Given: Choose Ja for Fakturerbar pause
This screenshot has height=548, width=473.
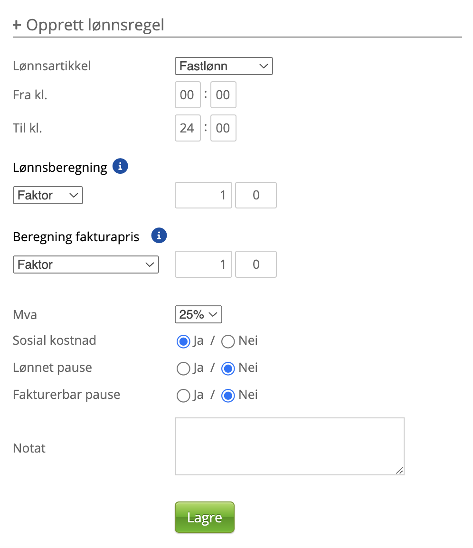Looking at the screenshot, I should 183,396.
